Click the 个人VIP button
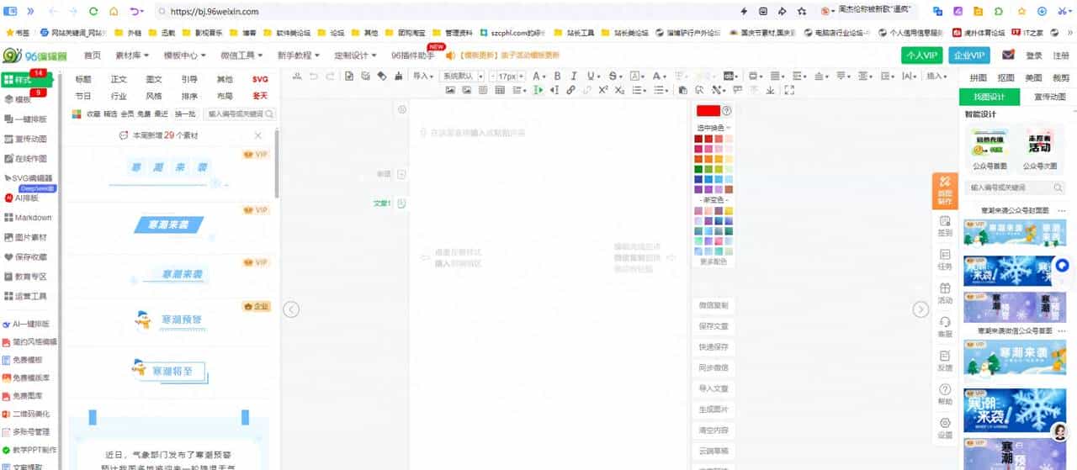 pyautogui.click(x=921, y=55)
